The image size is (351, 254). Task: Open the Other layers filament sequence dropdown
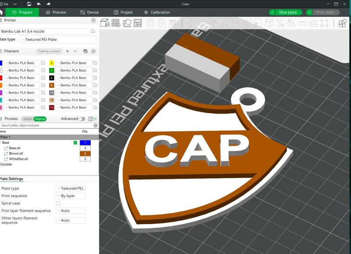pos(71,220)
